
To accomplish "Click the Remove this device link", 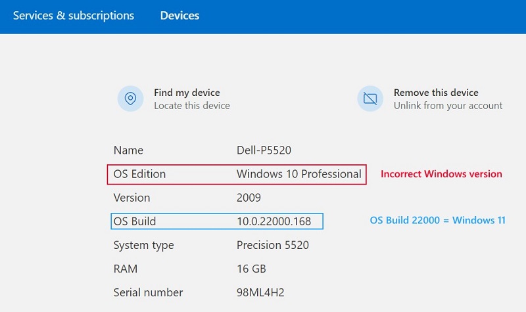I will click(x=436, y=93).
